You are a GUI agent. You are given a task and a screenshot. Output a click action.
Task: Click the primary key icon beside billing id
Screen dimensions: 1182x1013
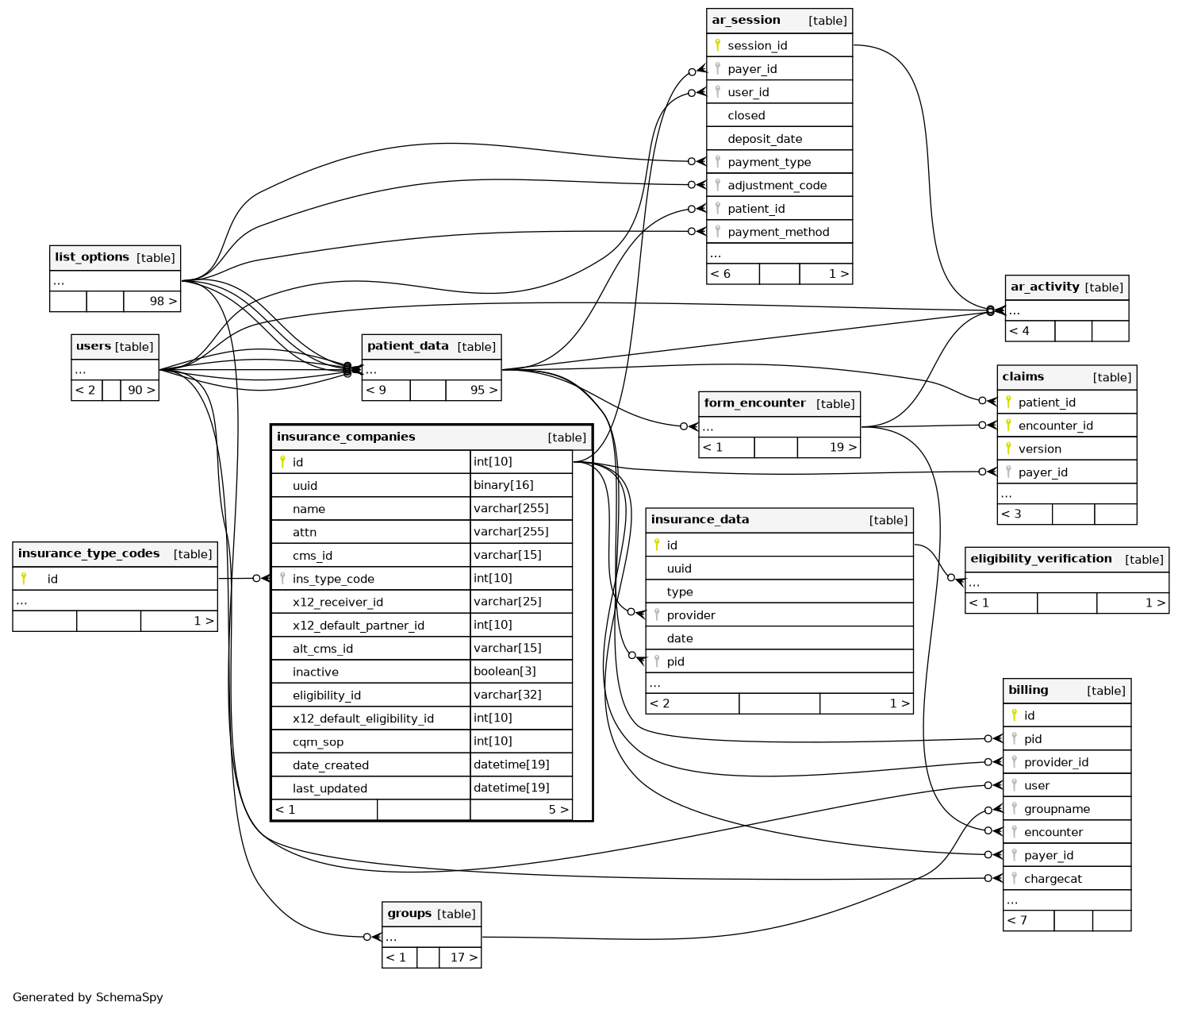[x=1014, y=715]
